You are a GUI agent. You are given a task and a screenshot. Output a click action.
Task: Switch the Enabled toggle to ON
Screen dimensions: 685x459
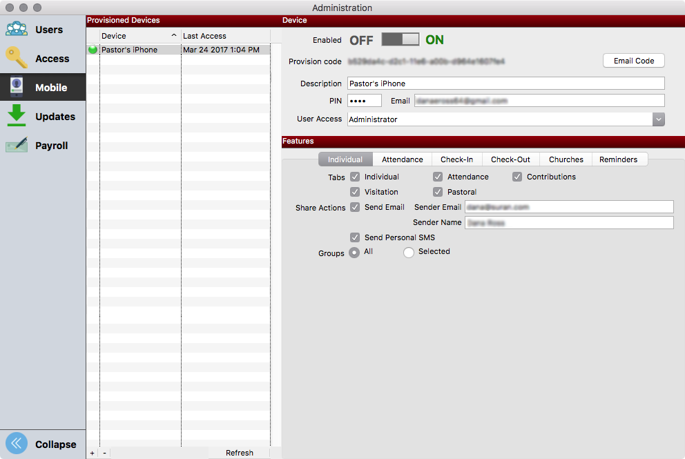pyautogui.click(x=409, y=39)
